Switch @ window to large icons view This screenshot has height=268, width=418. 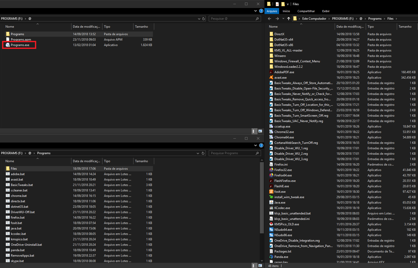pos(260,131)
